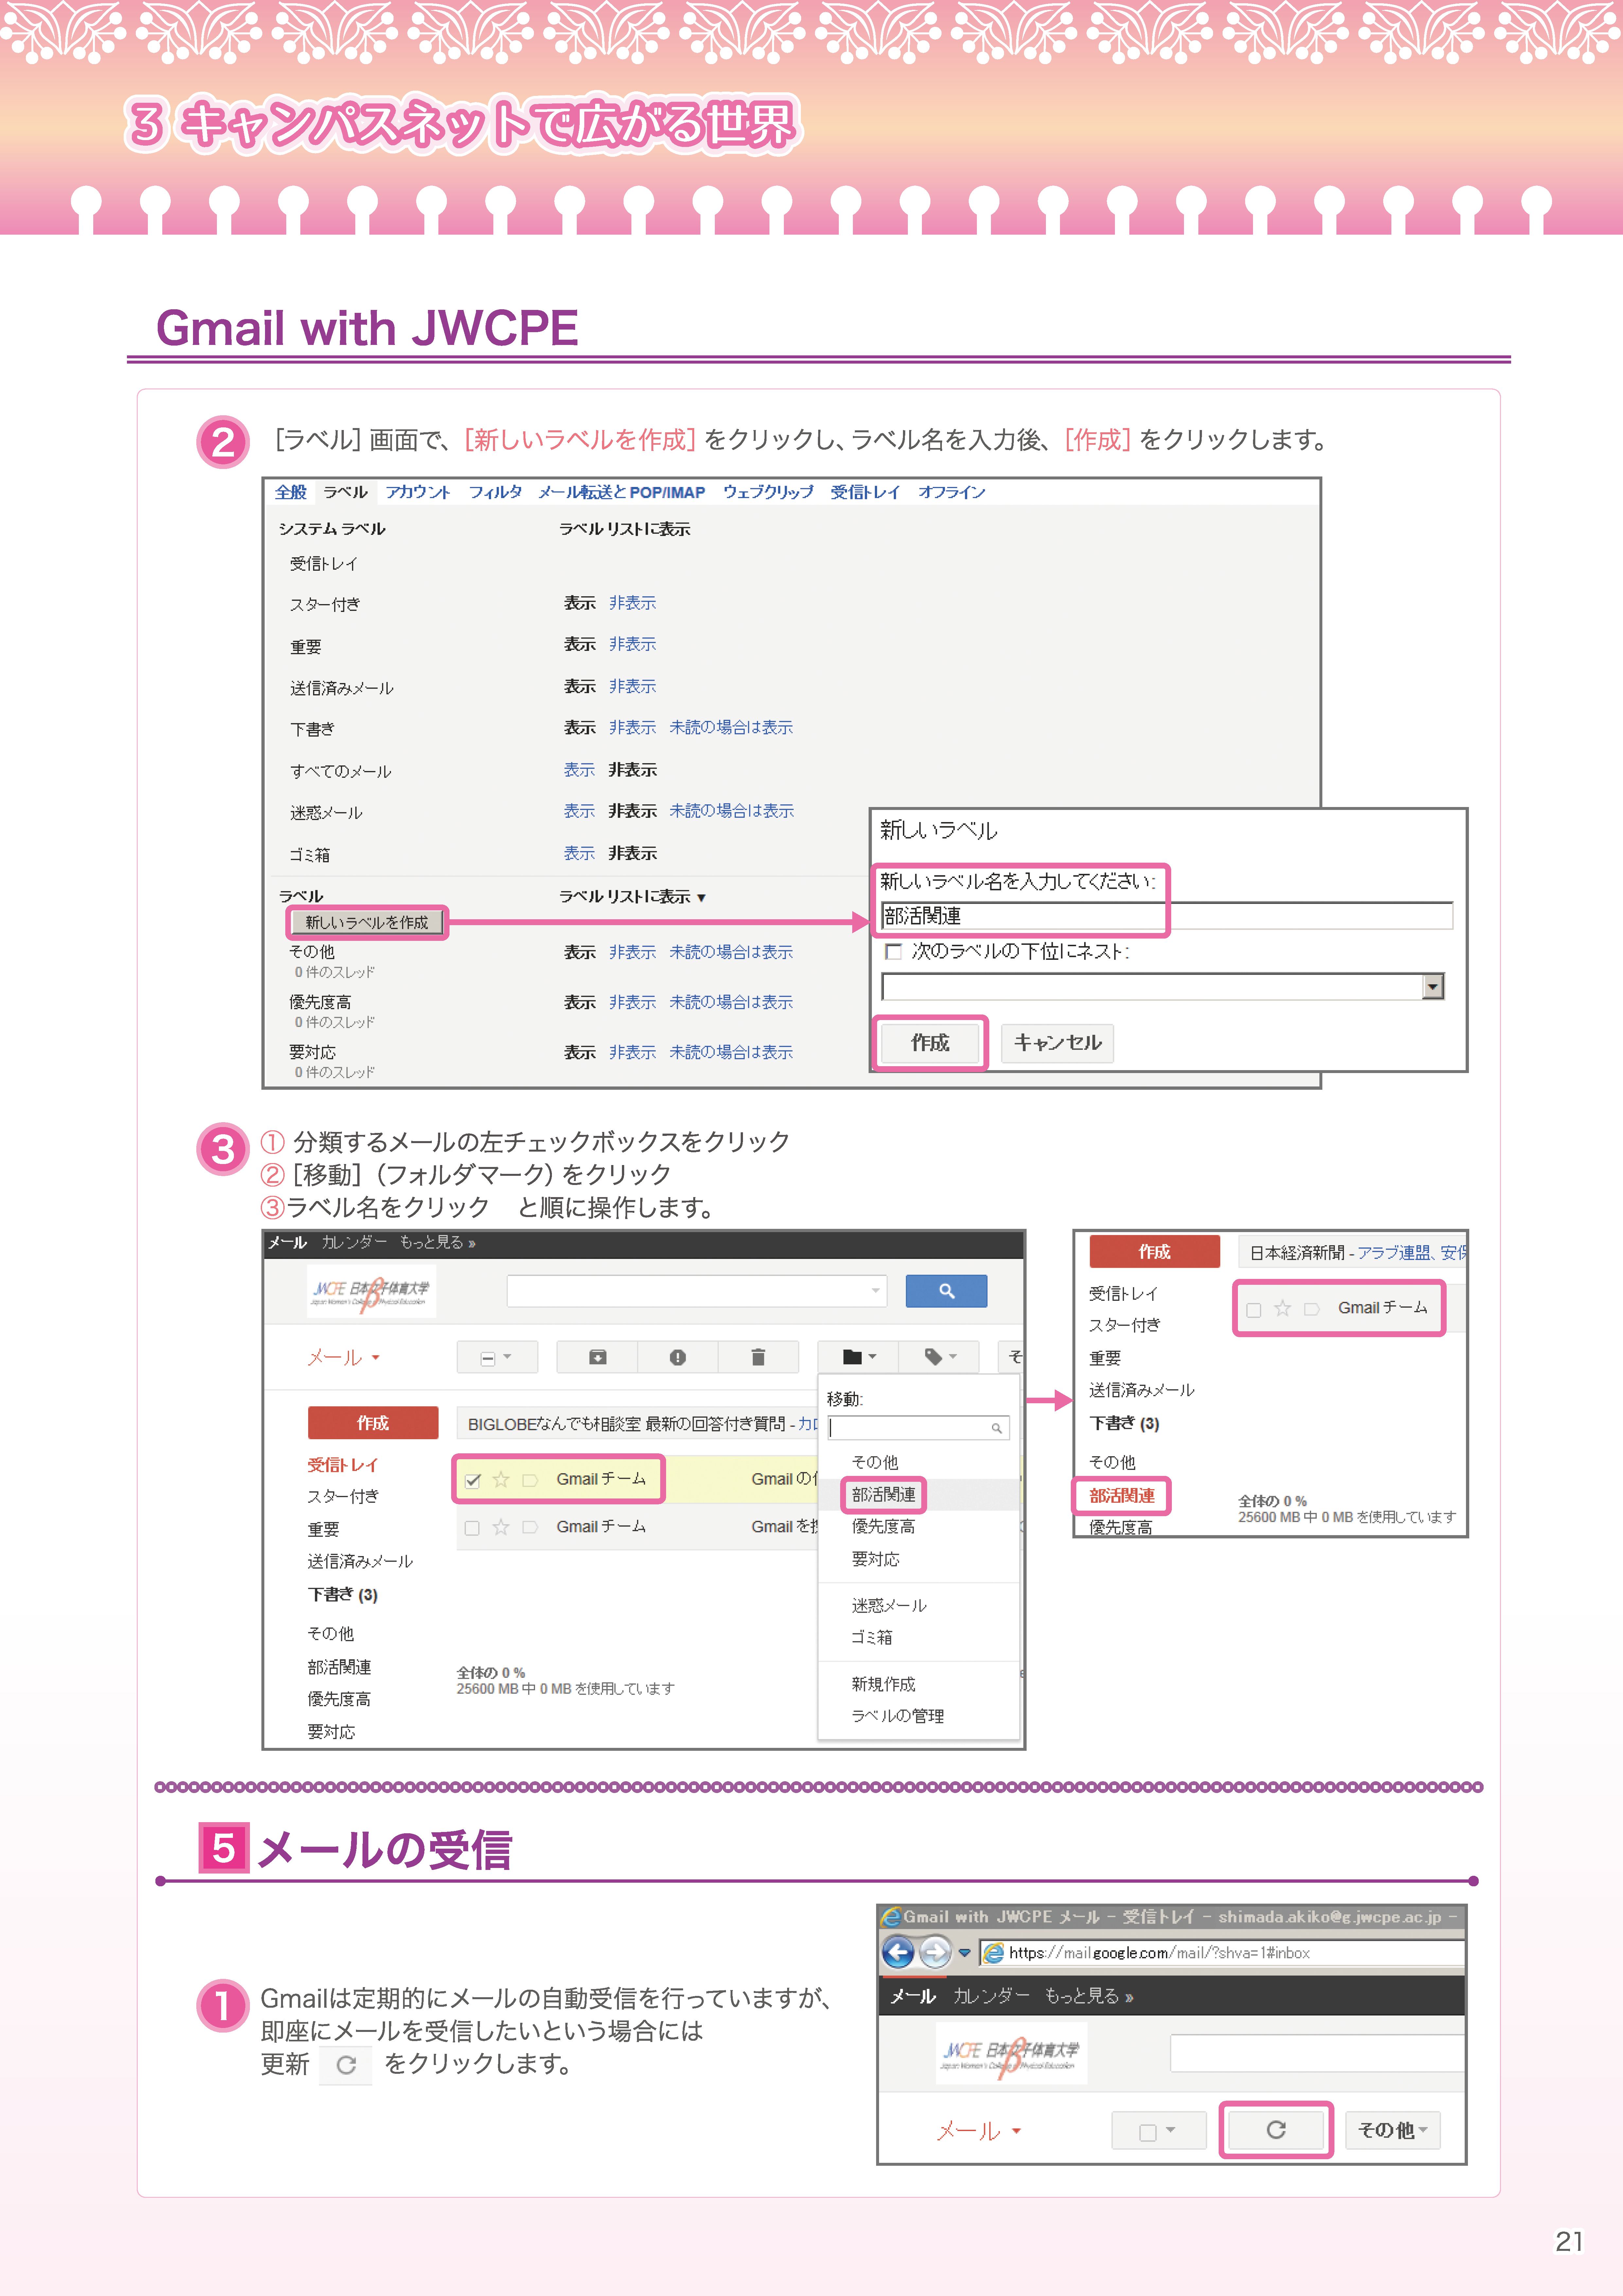The width and height of the screenshot is (1623, 2296).
Task: Expand もっと見る » in bottom browser screenshot
Action: (x=1089, y=1996)
